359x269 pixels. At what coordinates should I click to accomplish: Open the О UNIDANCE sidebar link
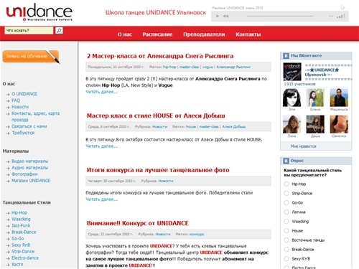tap(24, 94)
